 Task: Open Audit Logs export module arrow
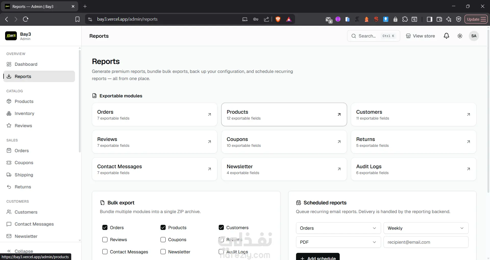pyautogui.click(x=469, y=169)
